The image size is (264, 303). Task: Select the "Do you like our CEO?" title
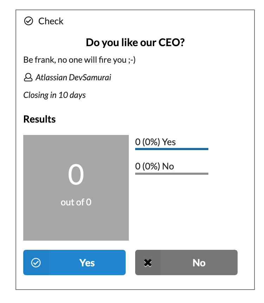tap(136, 43)
